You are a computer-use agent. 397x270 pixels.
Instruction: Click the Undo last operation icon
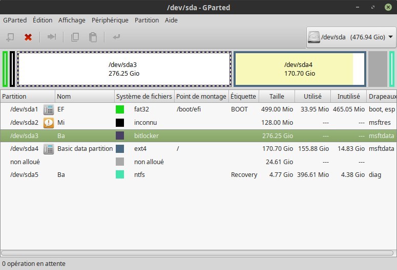[x=116, y=37]
